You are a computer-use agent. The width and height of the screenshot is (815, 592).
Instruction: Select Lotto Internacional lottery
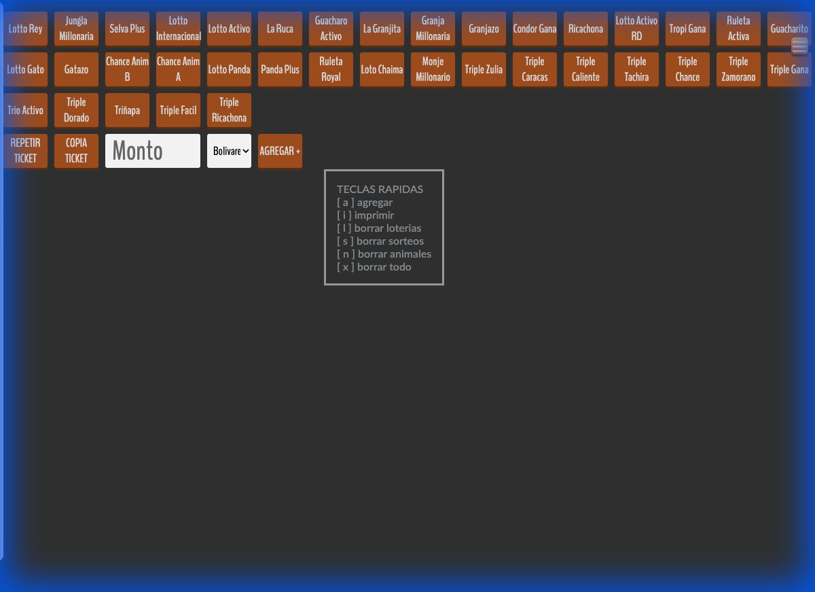[178, 29]
